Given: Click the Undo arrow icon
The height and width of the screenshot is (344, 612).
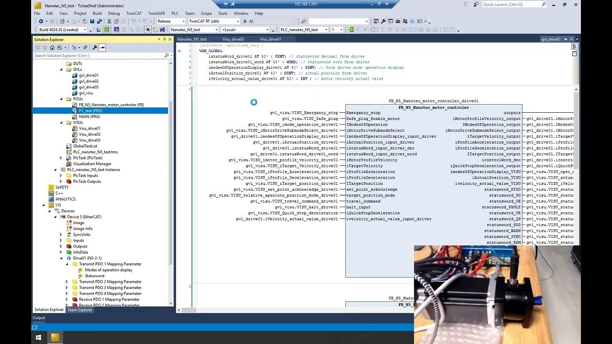Looking at the screenshot, I should 133,21.
